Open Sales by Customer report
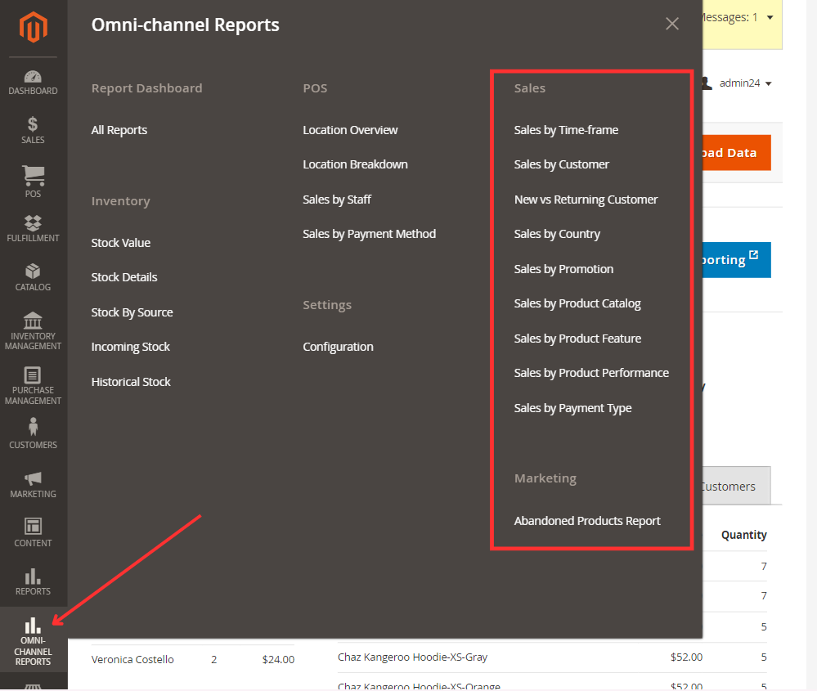This screenshot has height=691, width=817. pos(561,164)
